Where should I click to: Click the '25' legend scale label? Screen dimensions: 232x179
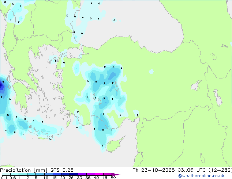[x=71, y=178]
